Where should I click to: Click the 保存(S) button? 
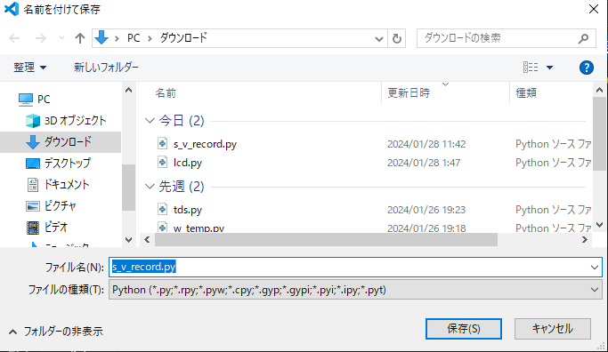(x=464, y=329)
